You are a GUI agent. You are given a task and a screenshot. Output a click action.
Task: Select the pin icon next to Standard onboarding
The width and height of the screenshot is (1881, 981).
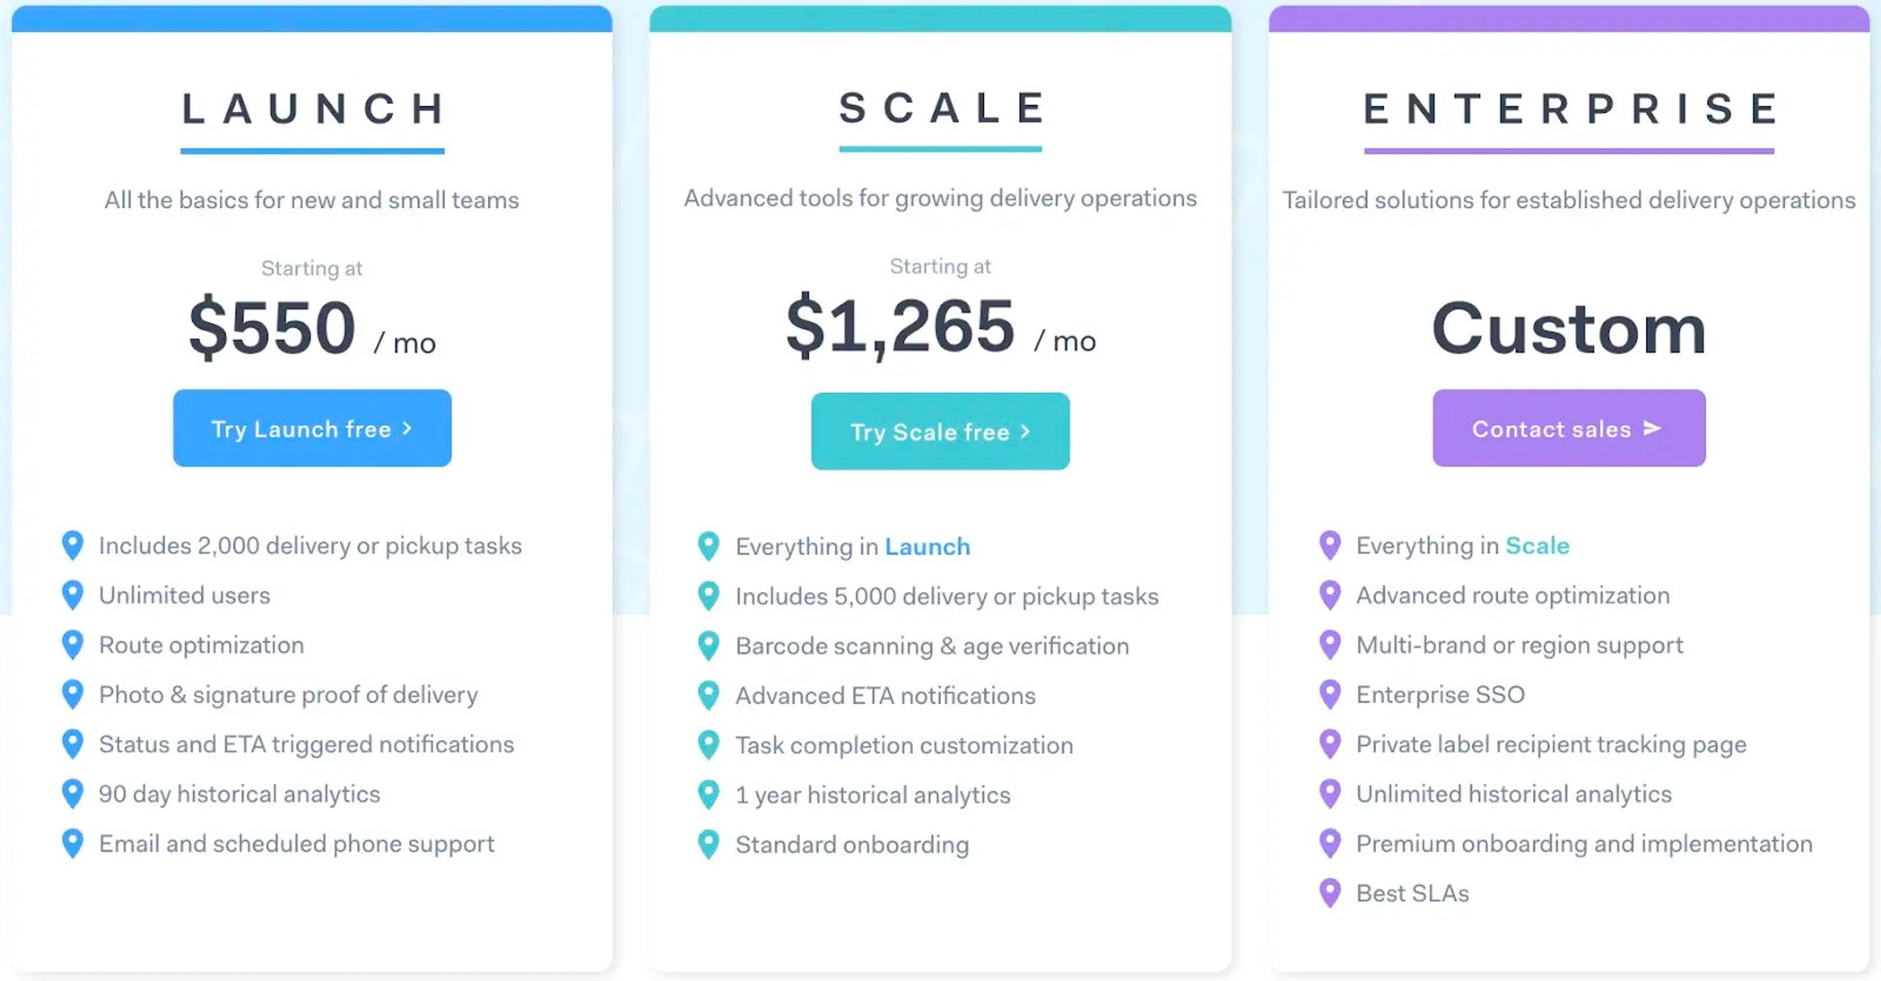709,844
